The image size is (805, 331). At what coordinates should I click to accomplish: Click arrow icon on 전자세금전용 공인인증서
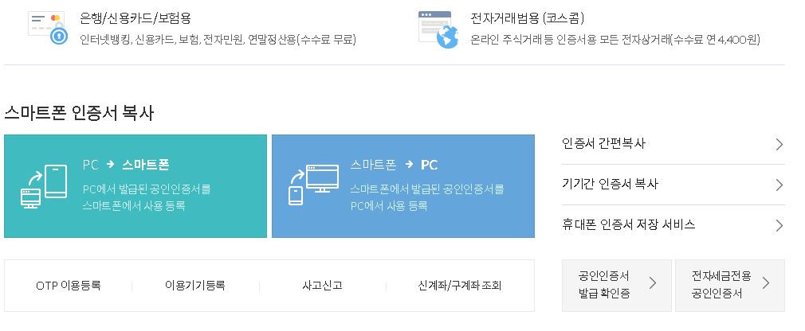coord(765,282)
